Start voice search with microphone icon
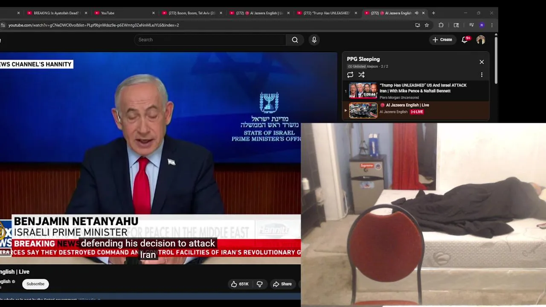Viewport: 546px width, 307px height. pyautogui.click(x=314, y=40)
